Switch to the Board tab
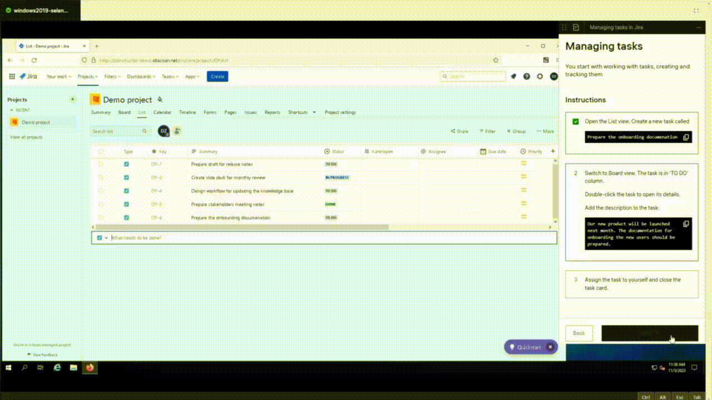 pyautogui.click(x=124, y=112)
